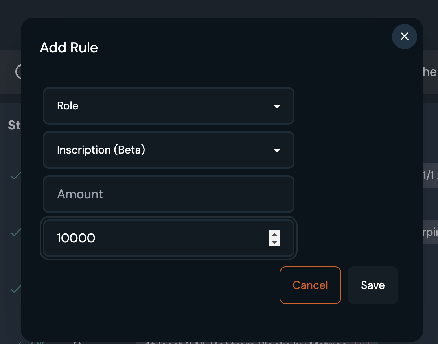438x344 pixels.
Task: Click the first green checkmark behind dialog
Action: pyautogui.click(x=15, y=176)
